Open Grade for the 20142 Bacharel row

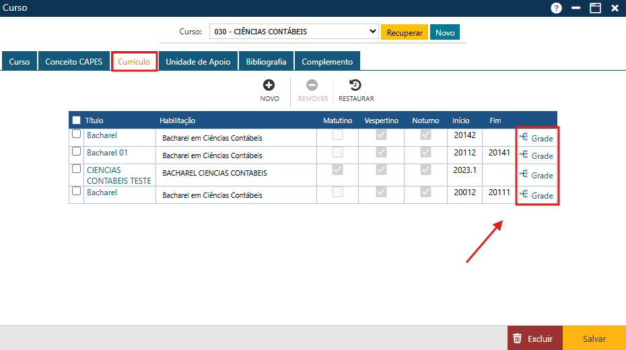536,138
